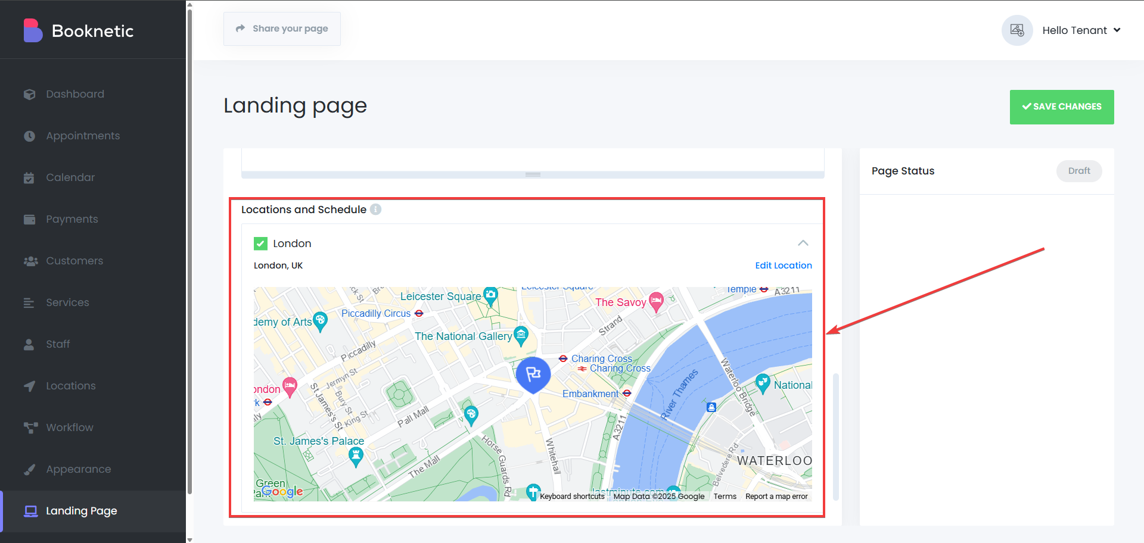Select Appearance in sidebar
The height and width of the screenshot is (543, 1144).
tap(93, 469)
